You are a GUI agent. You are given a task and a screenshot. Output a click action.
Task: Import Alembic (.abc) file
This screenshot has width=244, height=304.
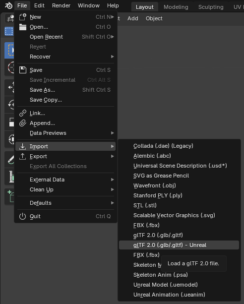tap(179, 156)
